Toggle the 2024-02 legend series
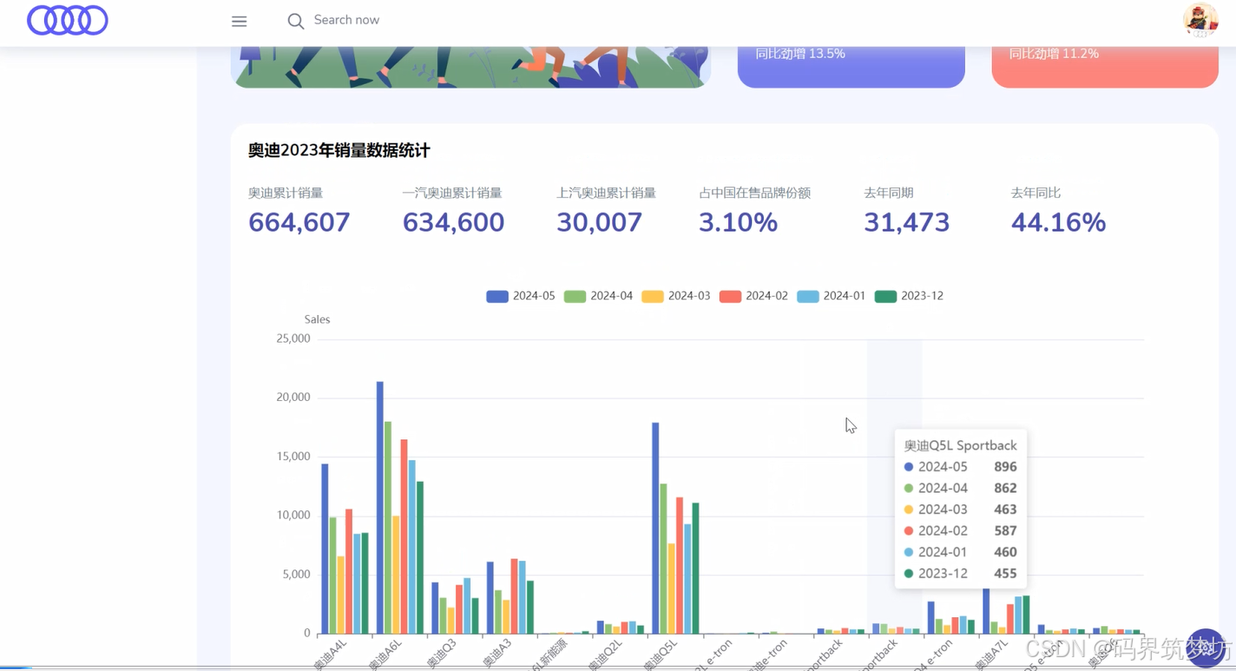The width and height of the screenshot is (1236, 671). tap(753, 296)
